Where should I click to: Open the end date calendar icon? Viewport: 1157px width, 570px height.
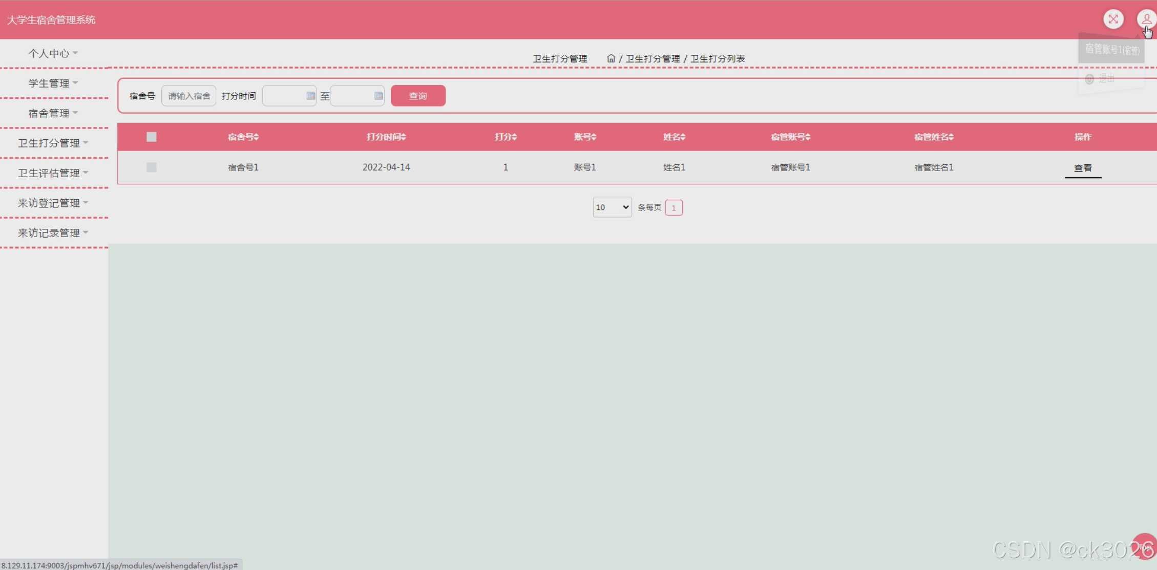click(x=378, y=96)
